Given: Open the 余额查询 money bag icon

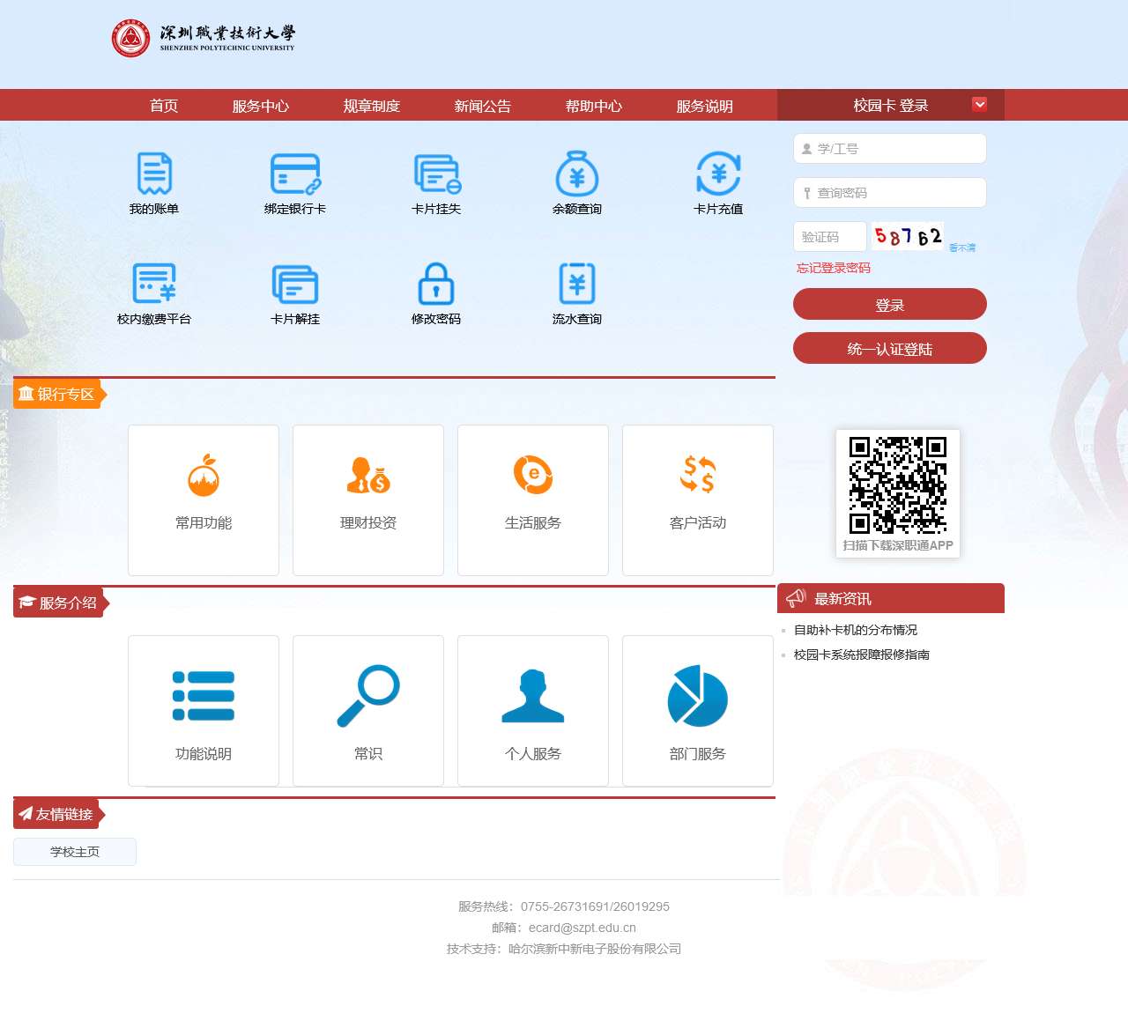Looking at the screenshot, I should coord(577,173).
